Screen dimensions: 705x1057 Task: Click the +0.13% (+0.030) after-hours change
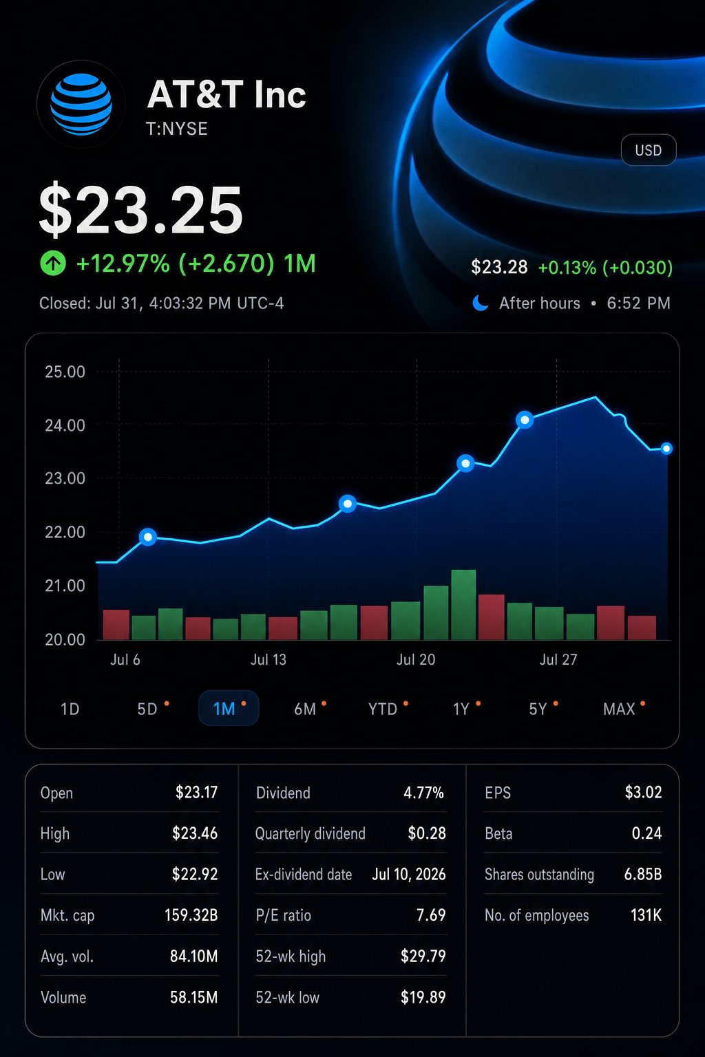pos(605,267)
